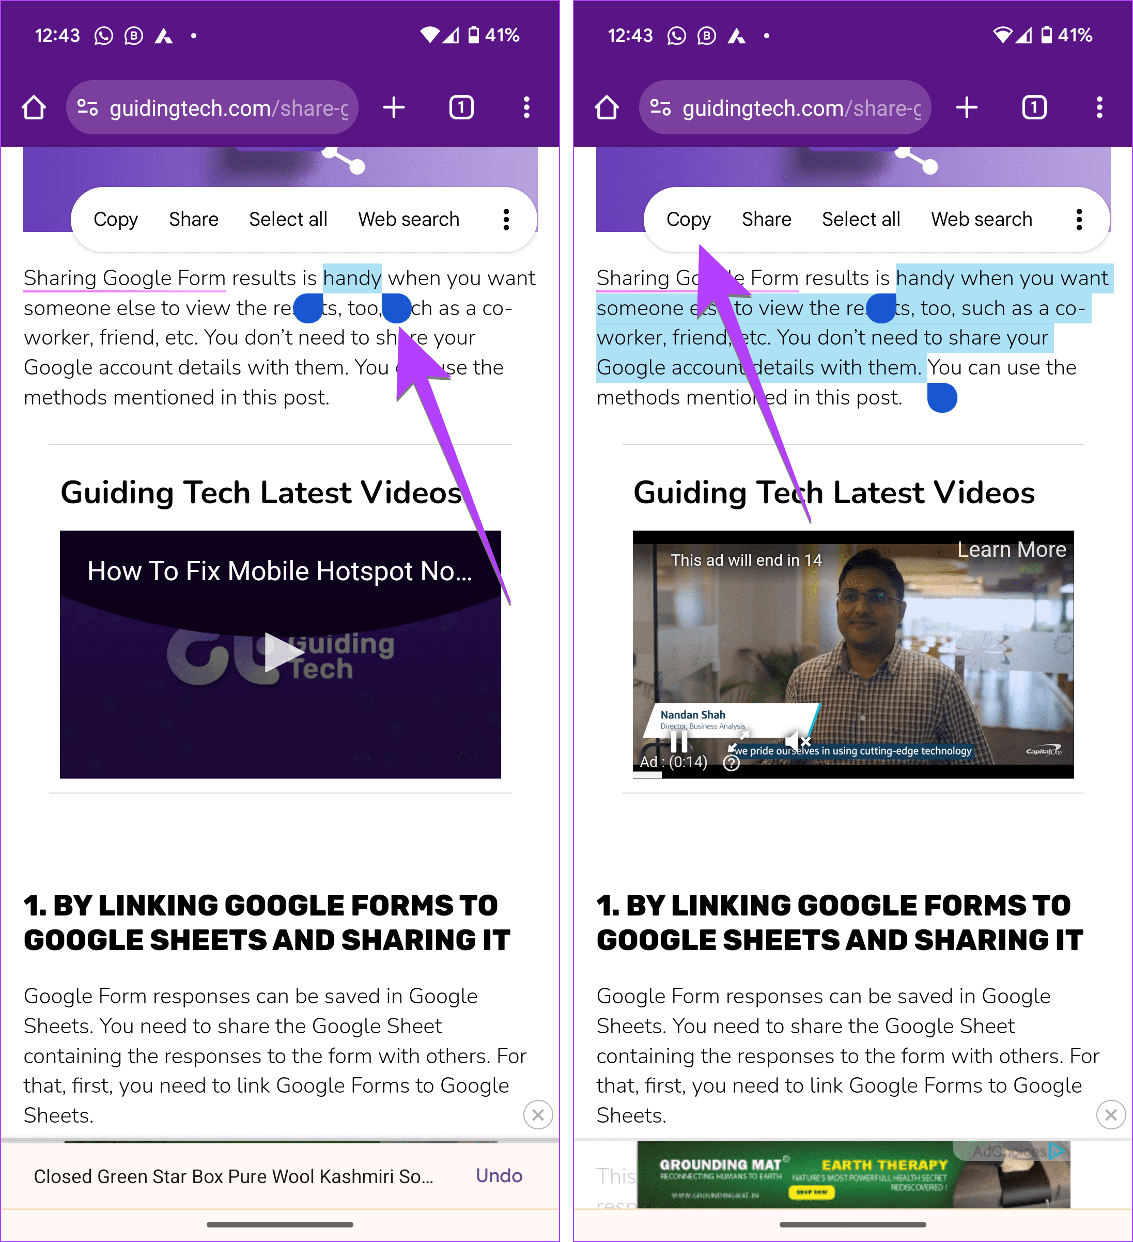The height and width of the screenshot is (1242, 1133).
Task: Tap 'Closed Green Star Box' snackbar message
Action: coord(234,1176)
